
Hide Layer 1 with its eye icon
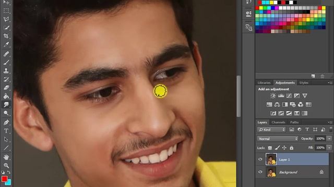(x=260, y=159)
